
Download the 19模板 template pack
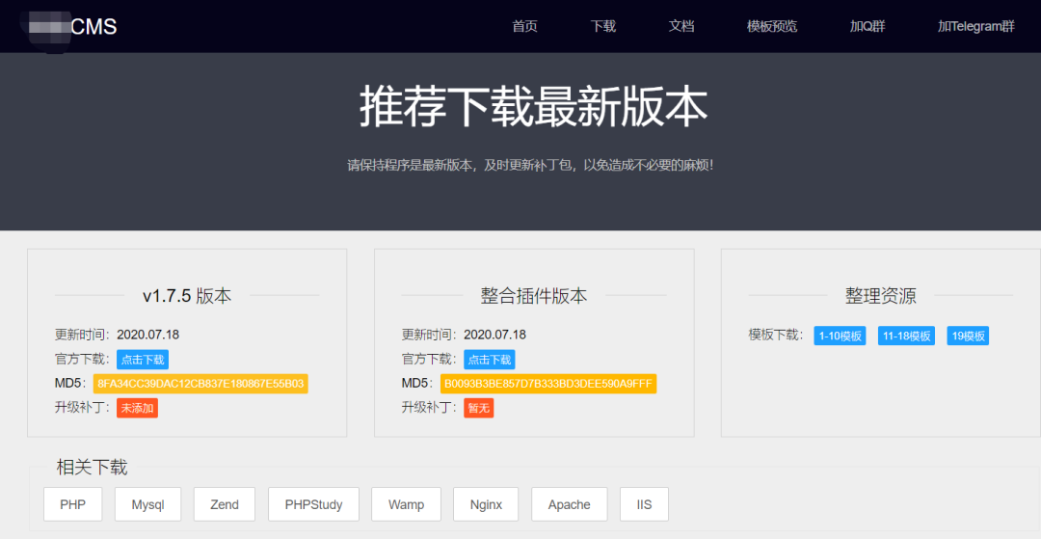click(x=968, y=336)
